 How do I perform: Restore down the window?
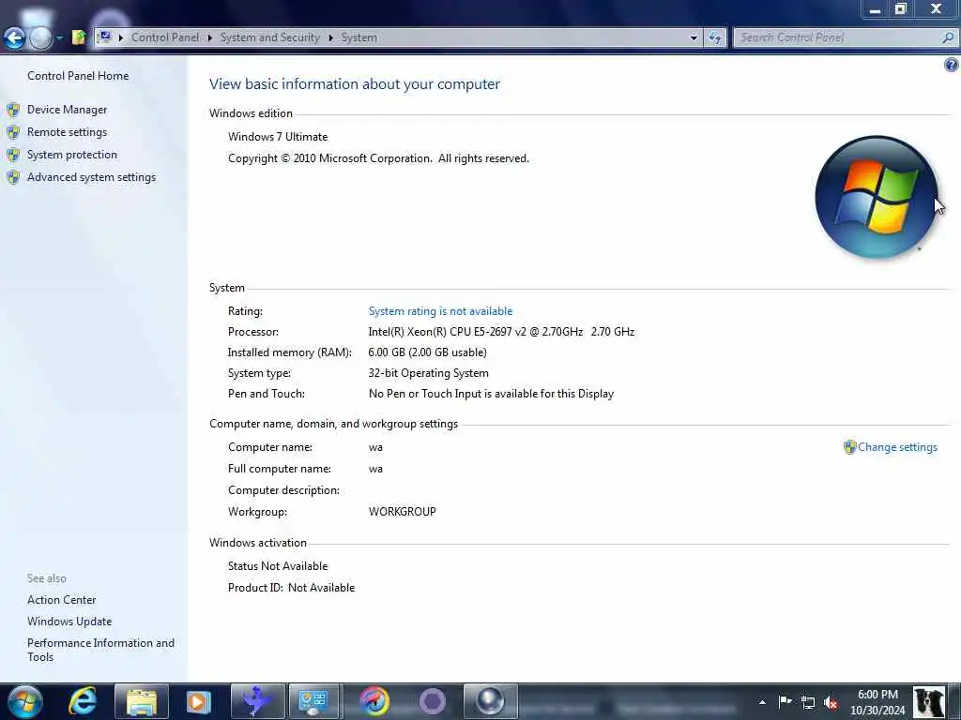[900, 8]
